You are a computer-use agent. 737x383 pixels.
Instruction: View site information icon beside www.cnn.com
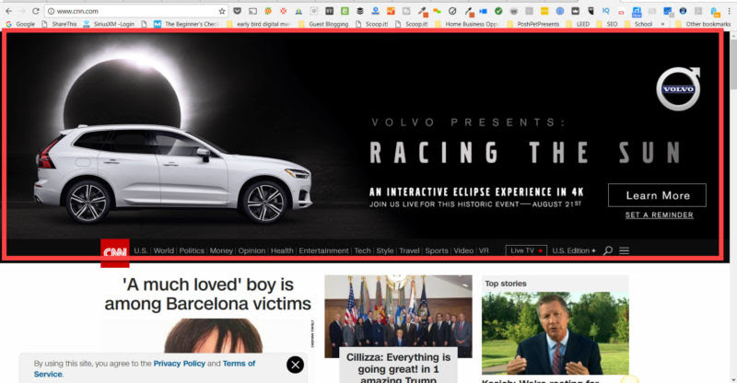pos(52,11)
